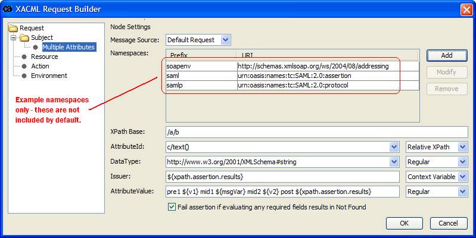Click the Action node bullet icon
Image resolution: width=476 pixels, height=238 pixels.
click(24, 66)
